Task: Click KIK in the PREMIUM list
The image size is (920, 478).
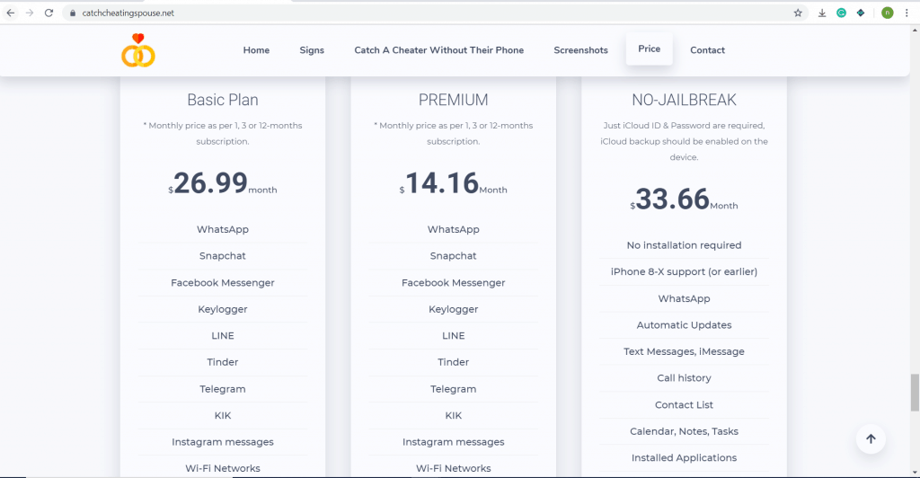Action: 453,415
